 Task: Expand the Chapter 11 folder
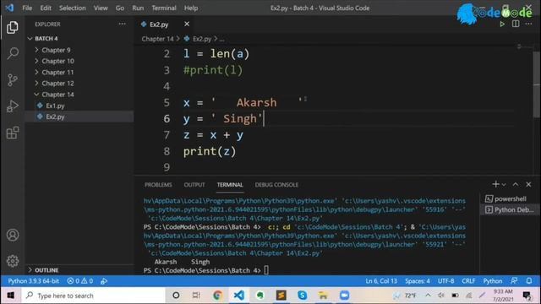click(57, 73)
